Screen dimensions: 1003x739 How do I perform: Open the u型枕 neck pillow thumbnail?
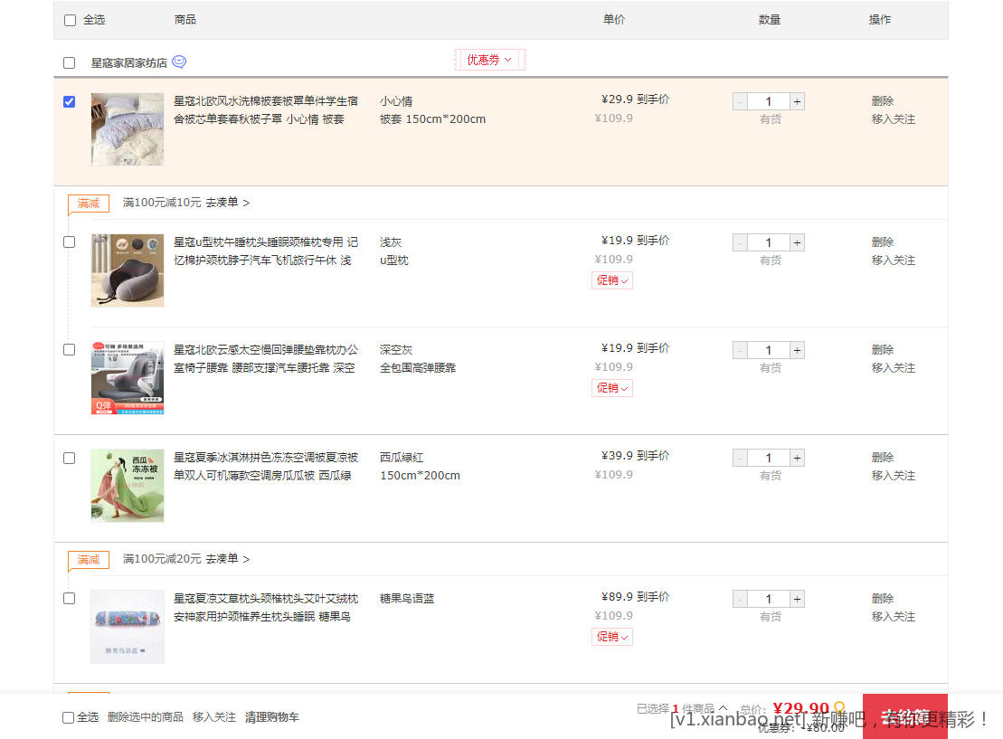pos(128,270)
